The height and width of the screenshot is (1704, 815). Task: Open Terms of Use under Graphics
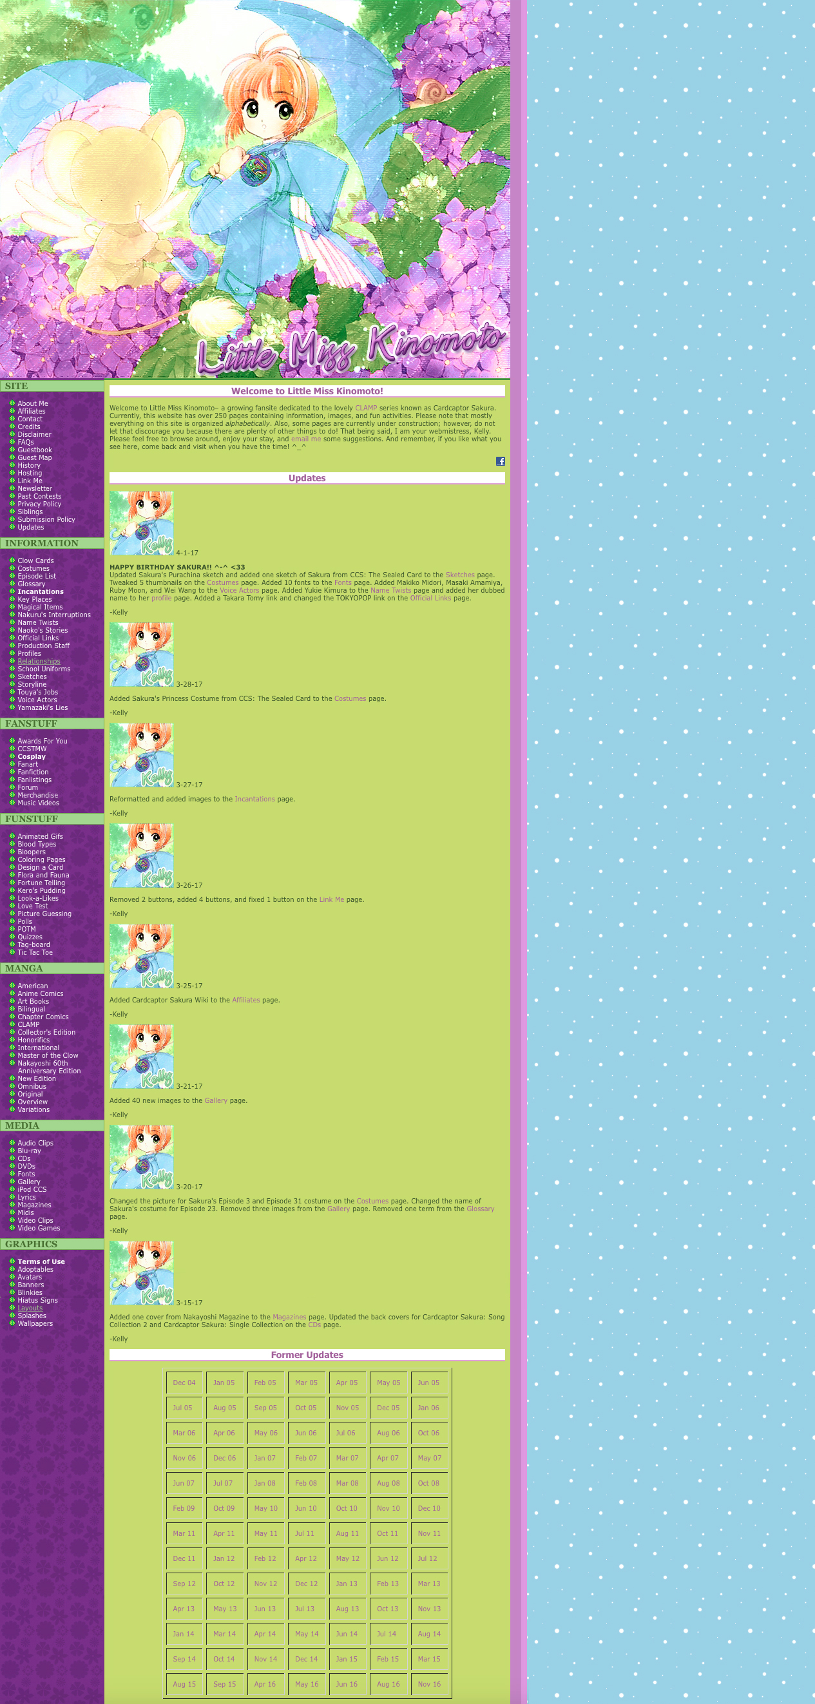[x=41, y=1262]
